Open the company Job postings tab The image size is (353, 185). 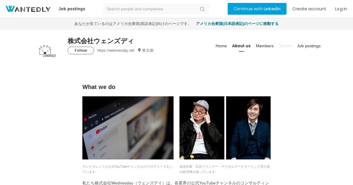309,46
